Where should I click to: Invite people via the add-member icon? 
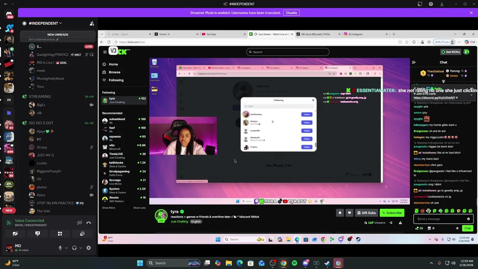click(x=92, y=23)
